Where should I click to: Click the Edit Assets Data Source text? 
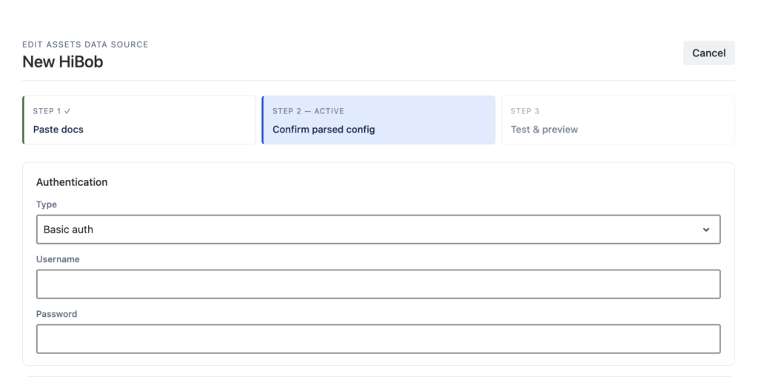(x=85, y=44)
